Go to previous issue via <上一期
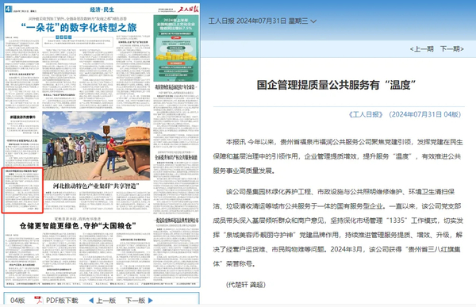 click(x=421, y=49)
